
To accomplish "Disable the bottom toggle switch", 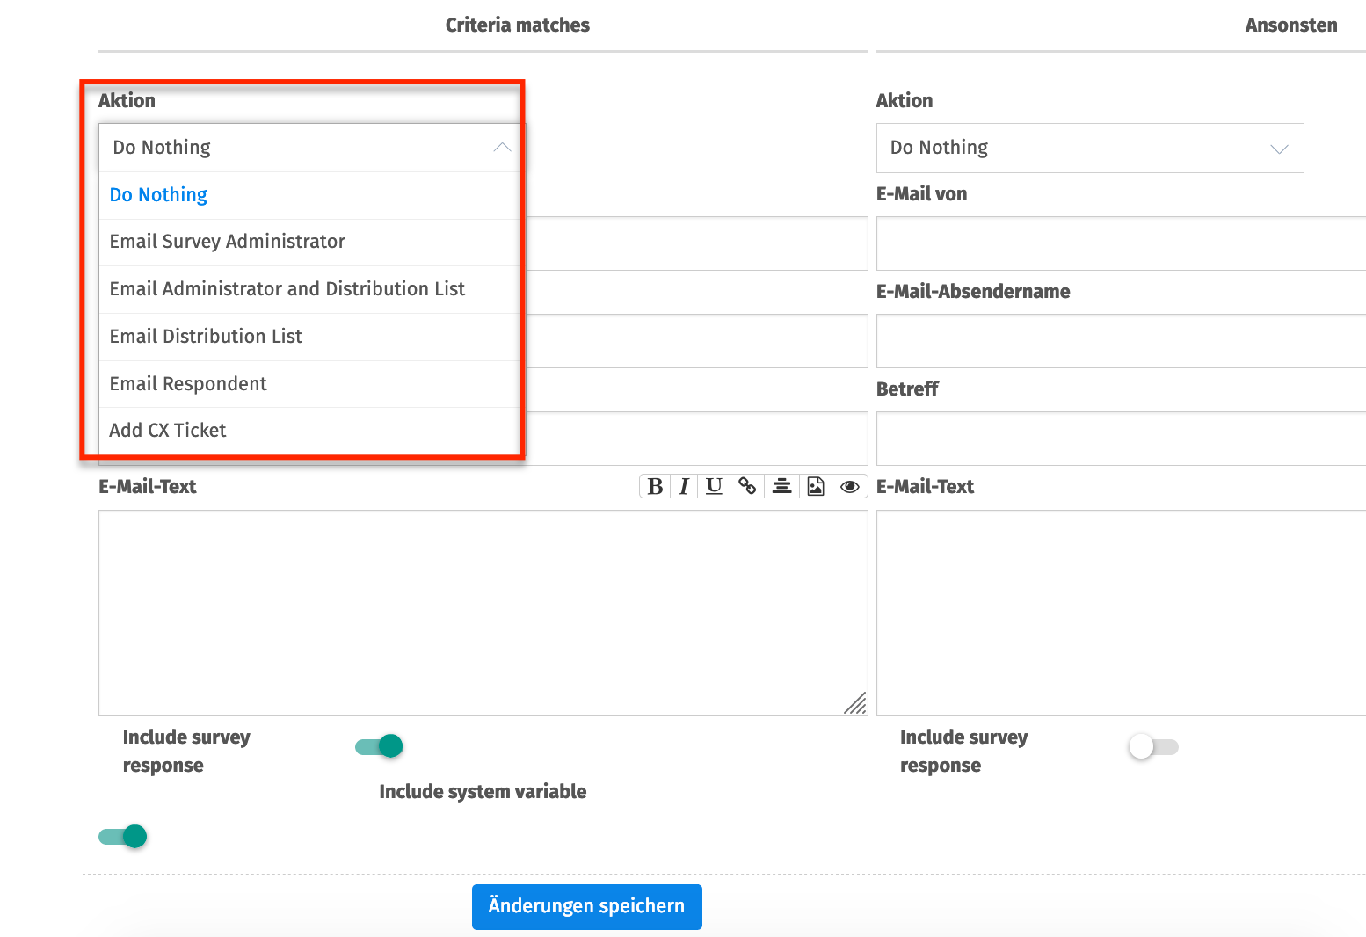I will 122,836.
